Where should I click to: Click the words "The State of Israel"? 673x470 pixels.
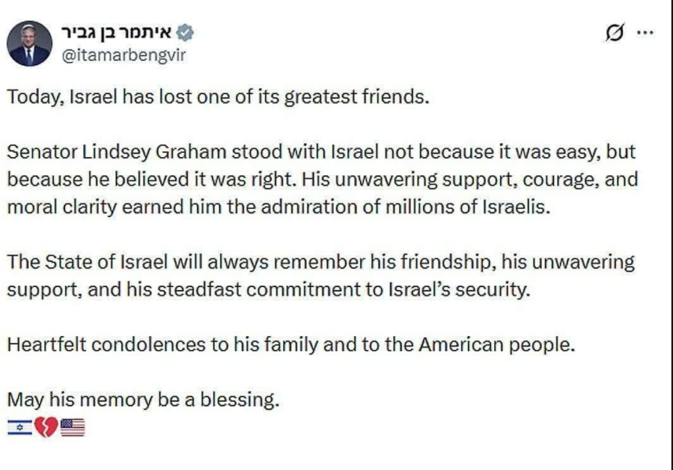click(87, 262)
